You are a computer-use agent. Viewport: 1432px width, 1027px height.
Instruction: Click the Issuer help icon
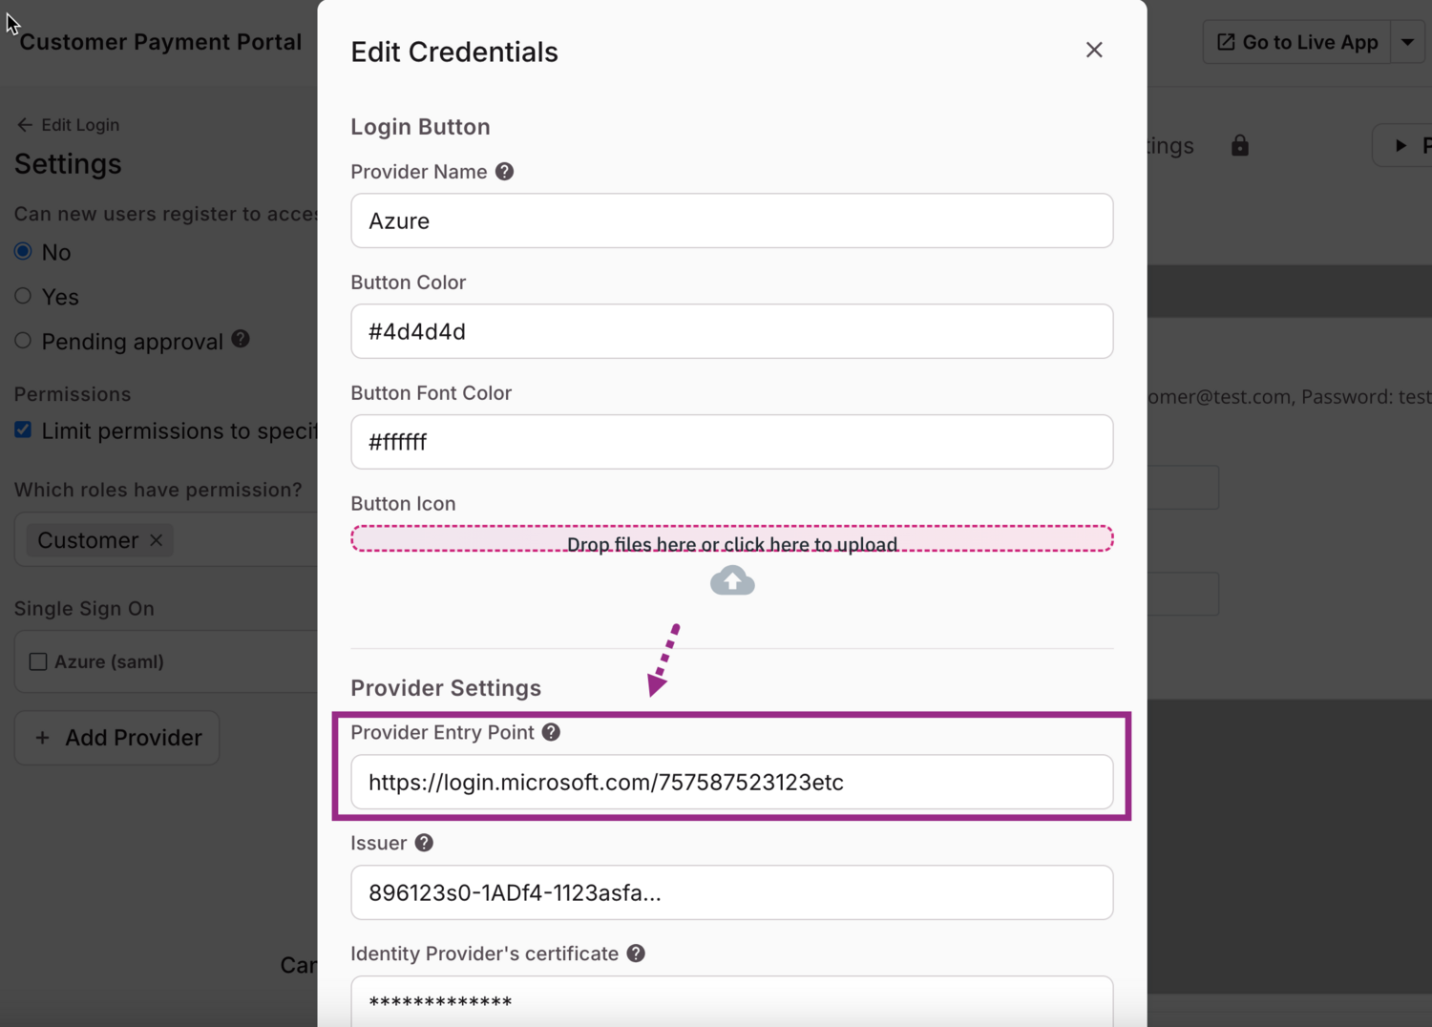[424, 843]
